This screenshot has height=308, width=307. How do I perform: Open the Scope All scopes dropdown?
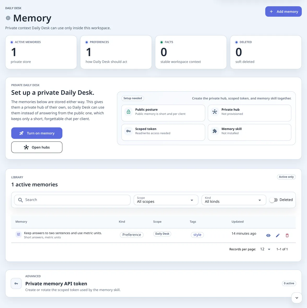[x=166, y=200]
